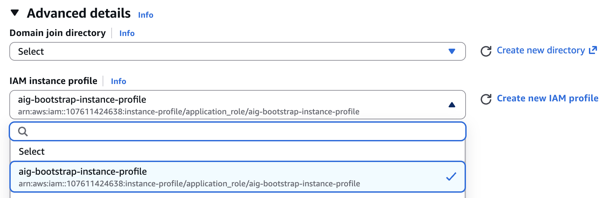Click the Domain join directory label
613x198 pixels.
[x=57, y=33]
